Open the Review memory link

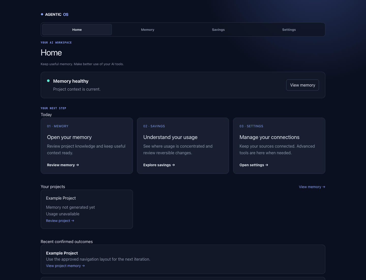(x=63, y=165)
